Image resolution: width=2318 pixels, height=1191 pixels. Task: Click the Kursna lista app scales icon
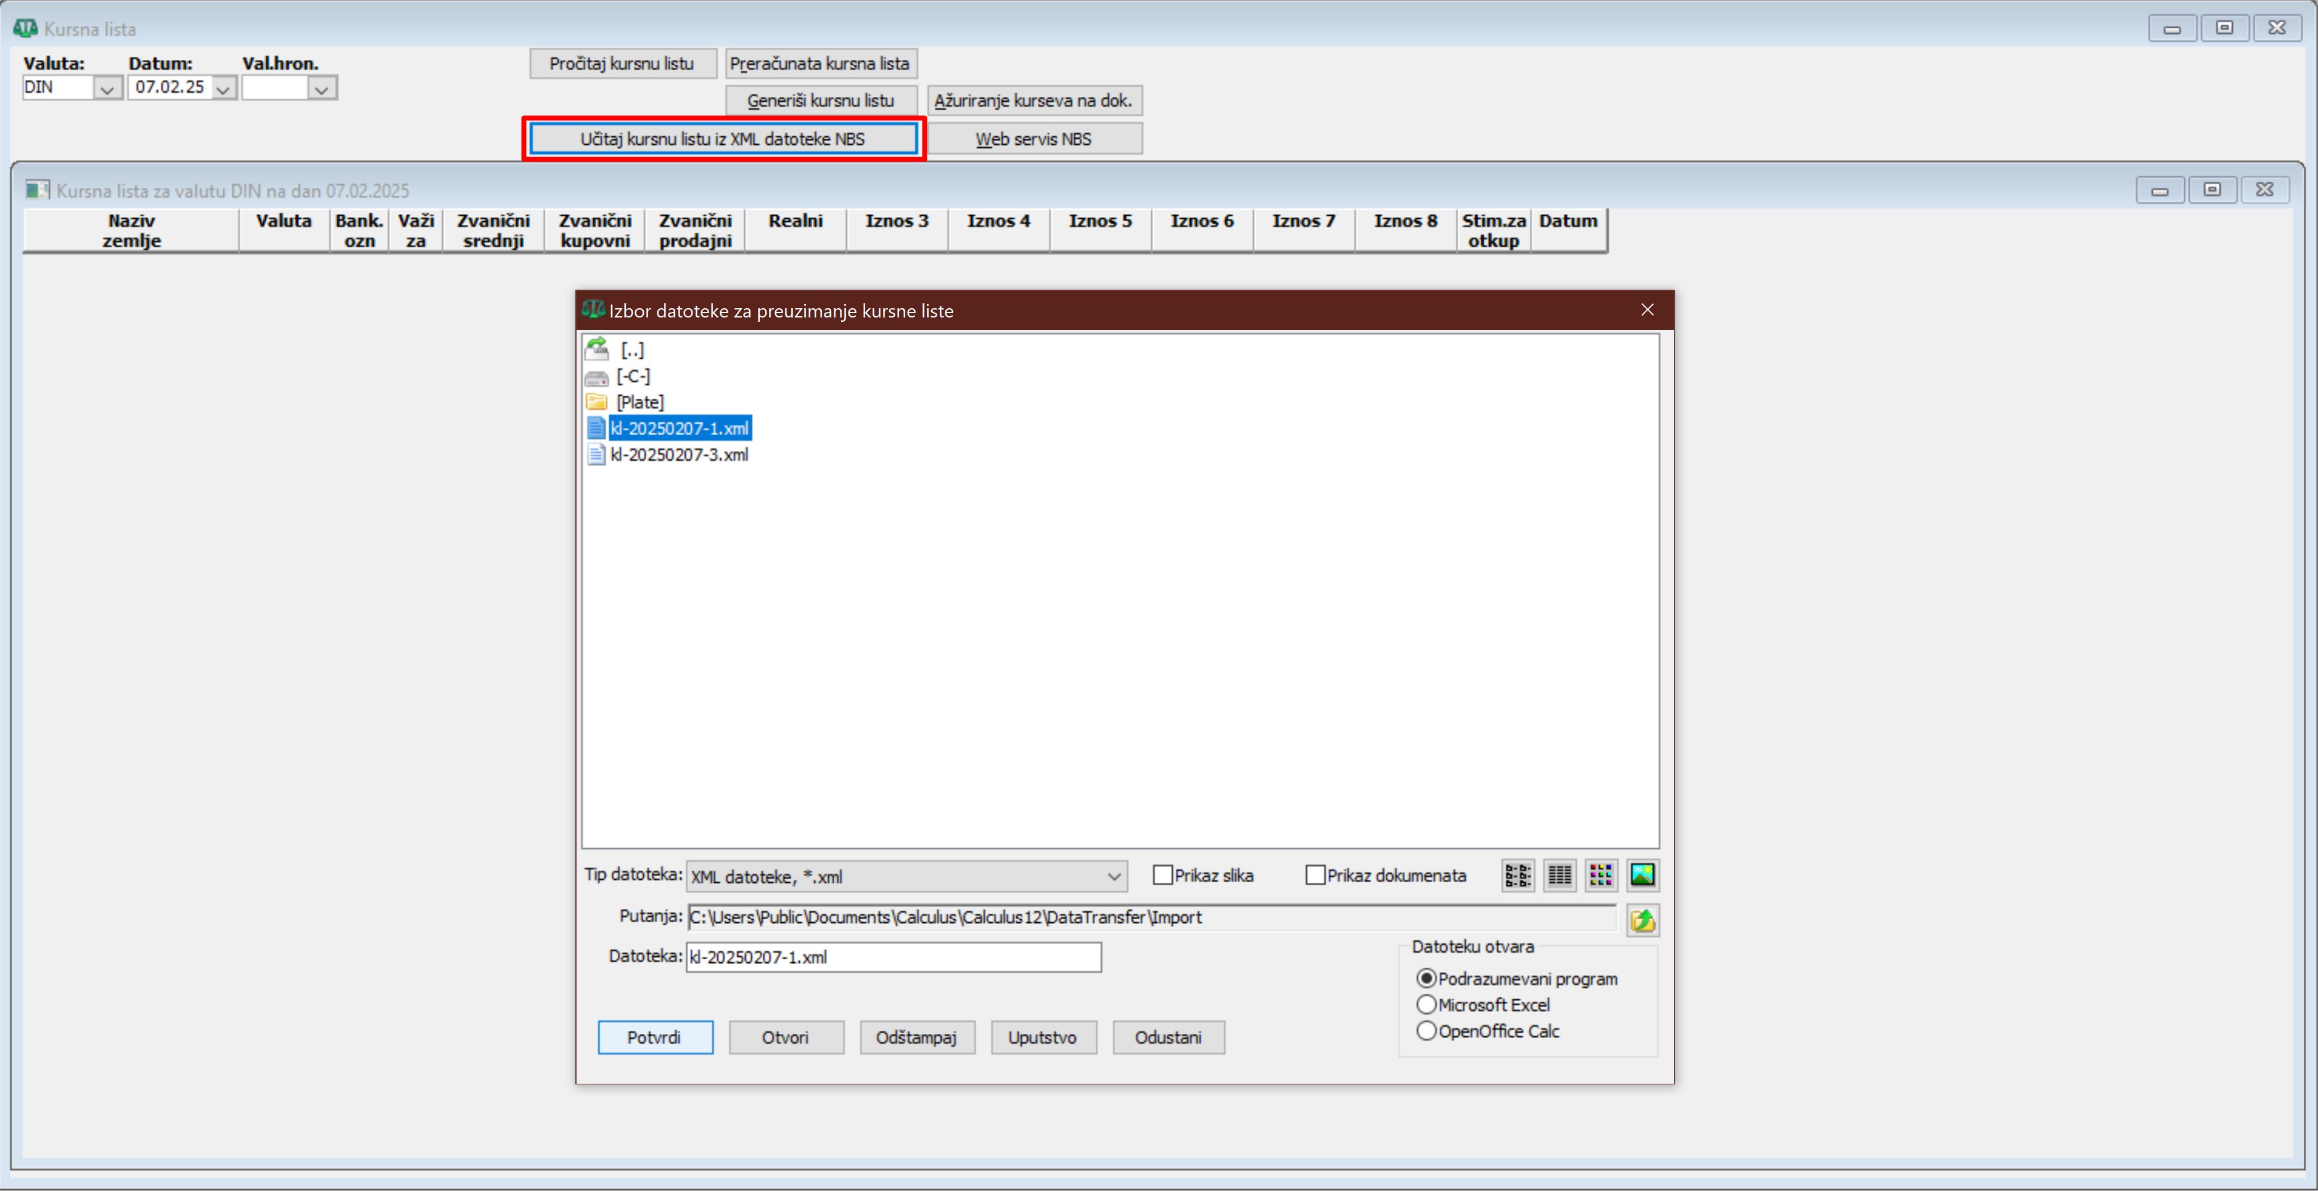[25, 29]
